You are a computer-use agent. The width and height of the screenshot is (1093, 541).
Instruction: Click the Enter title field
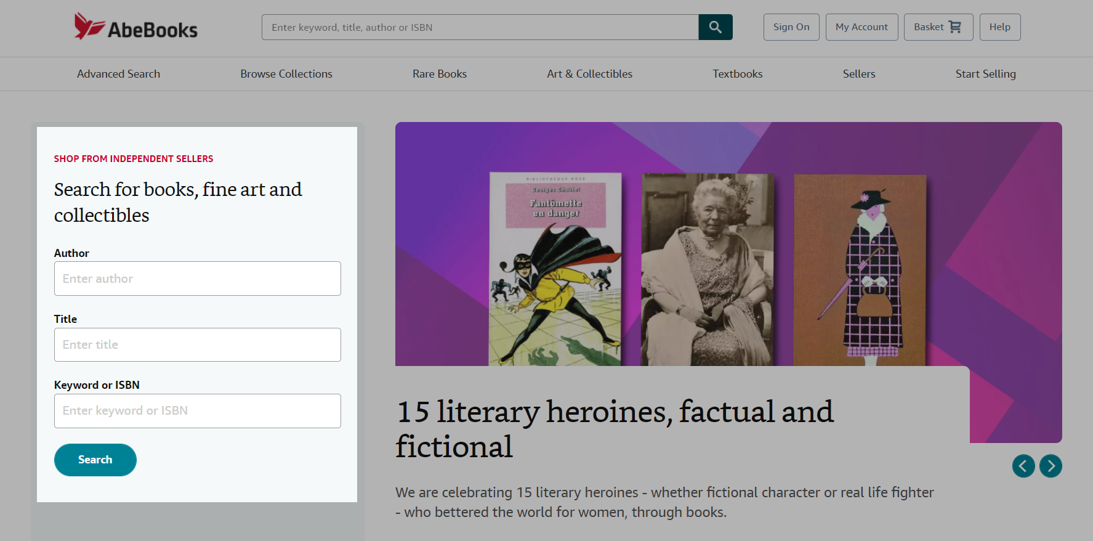click(x=198, y=344)
